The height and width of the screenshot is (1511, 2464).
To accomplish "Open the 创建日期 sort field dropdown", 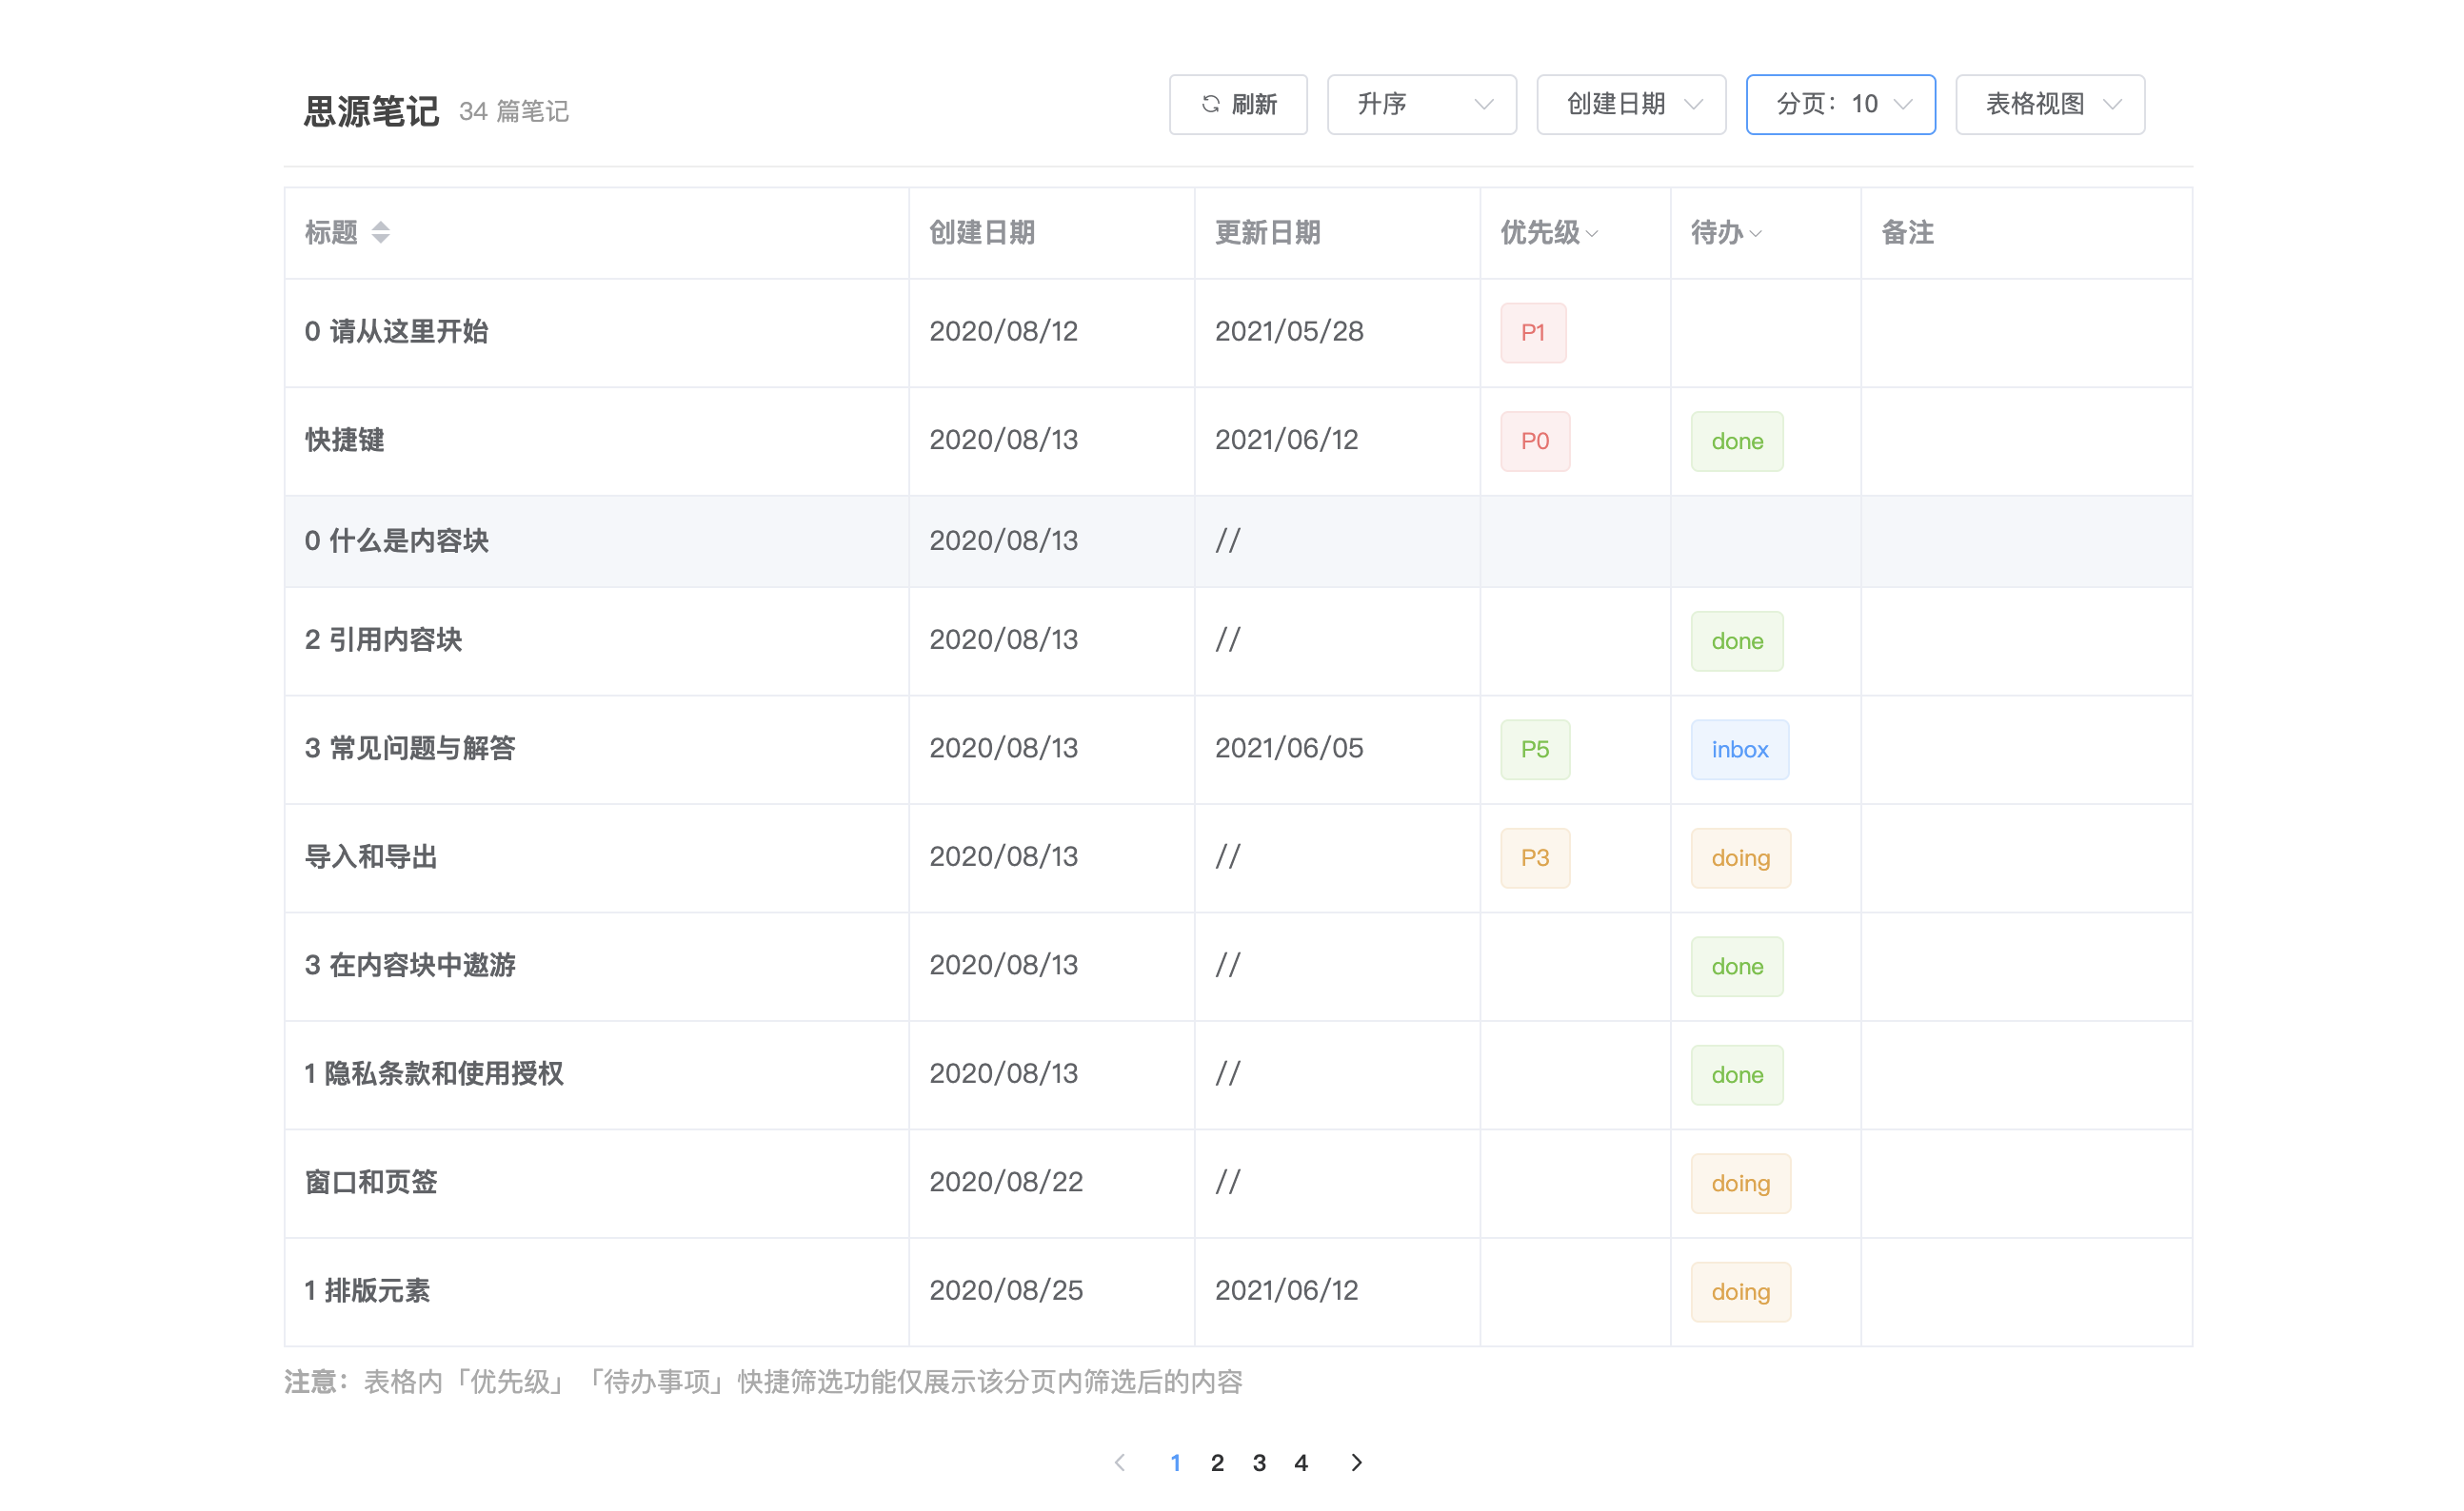I will coord(1630,104).
